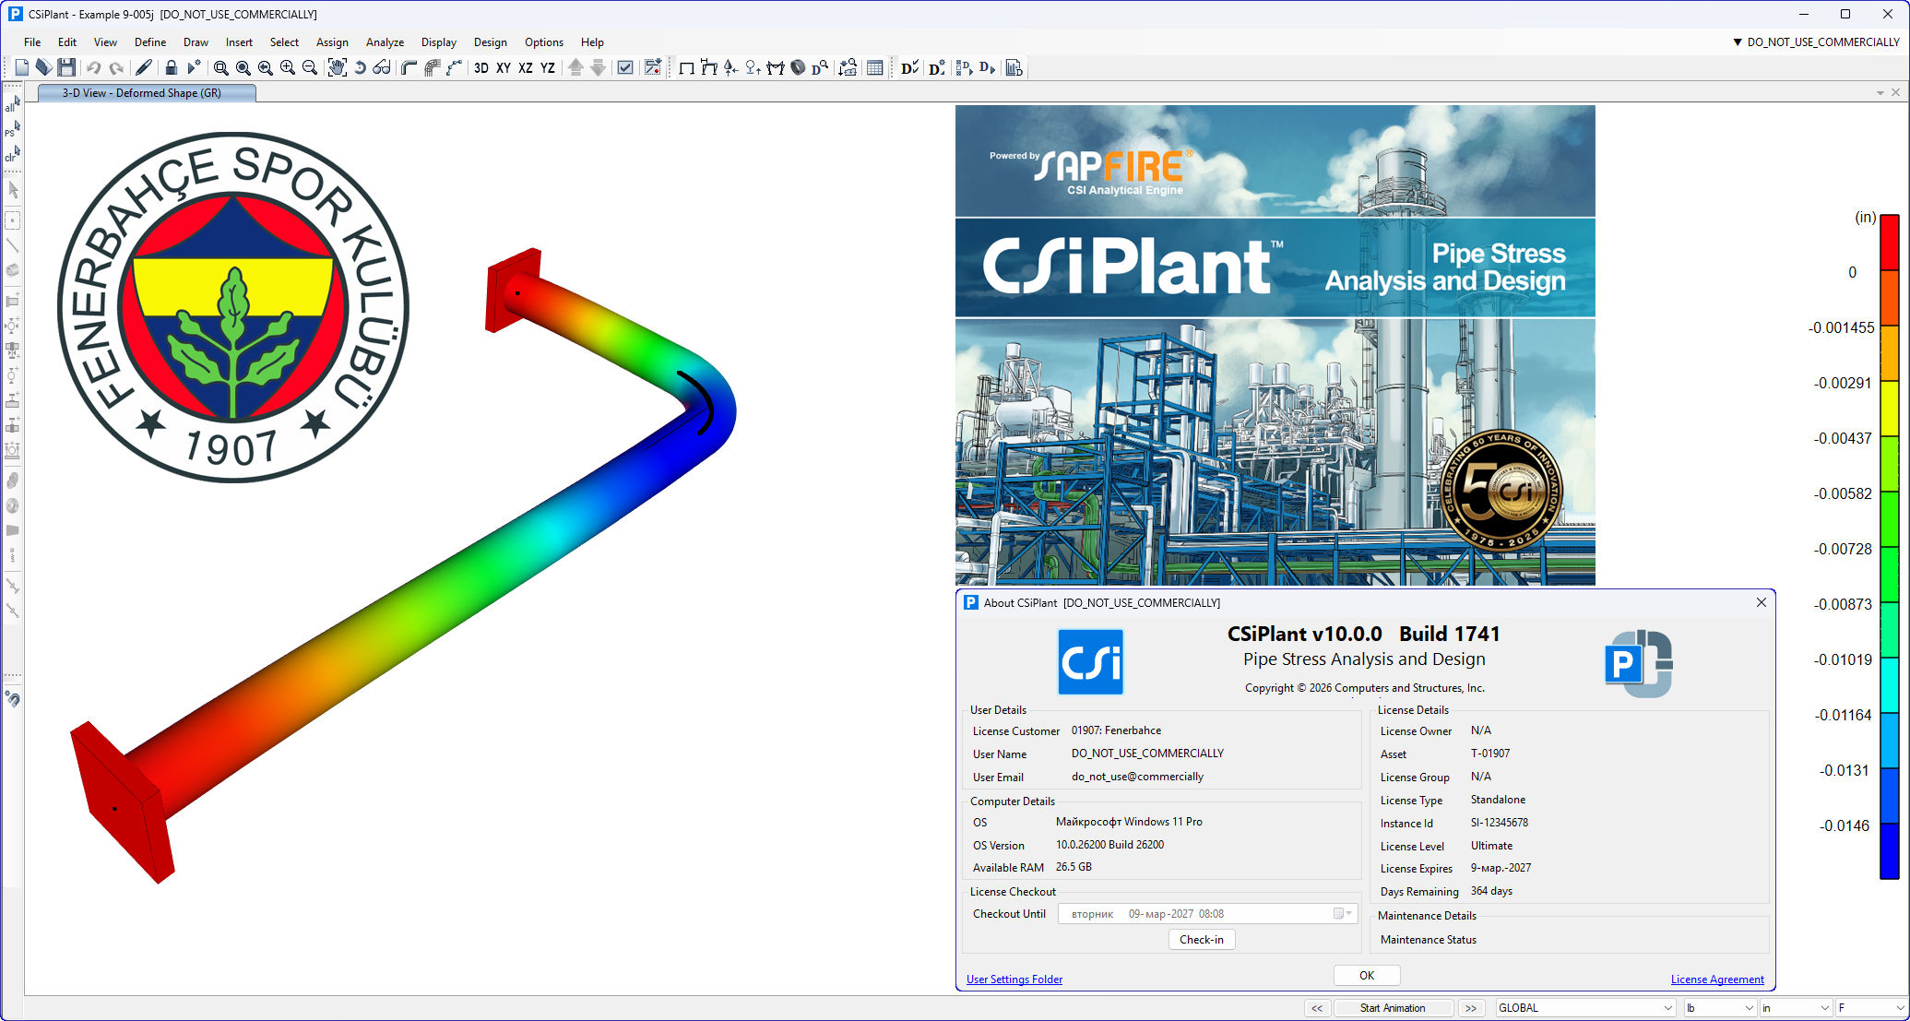The image size is (1910, 1021).
Task: Click the blue segment of color legend
Action: 1890,850
